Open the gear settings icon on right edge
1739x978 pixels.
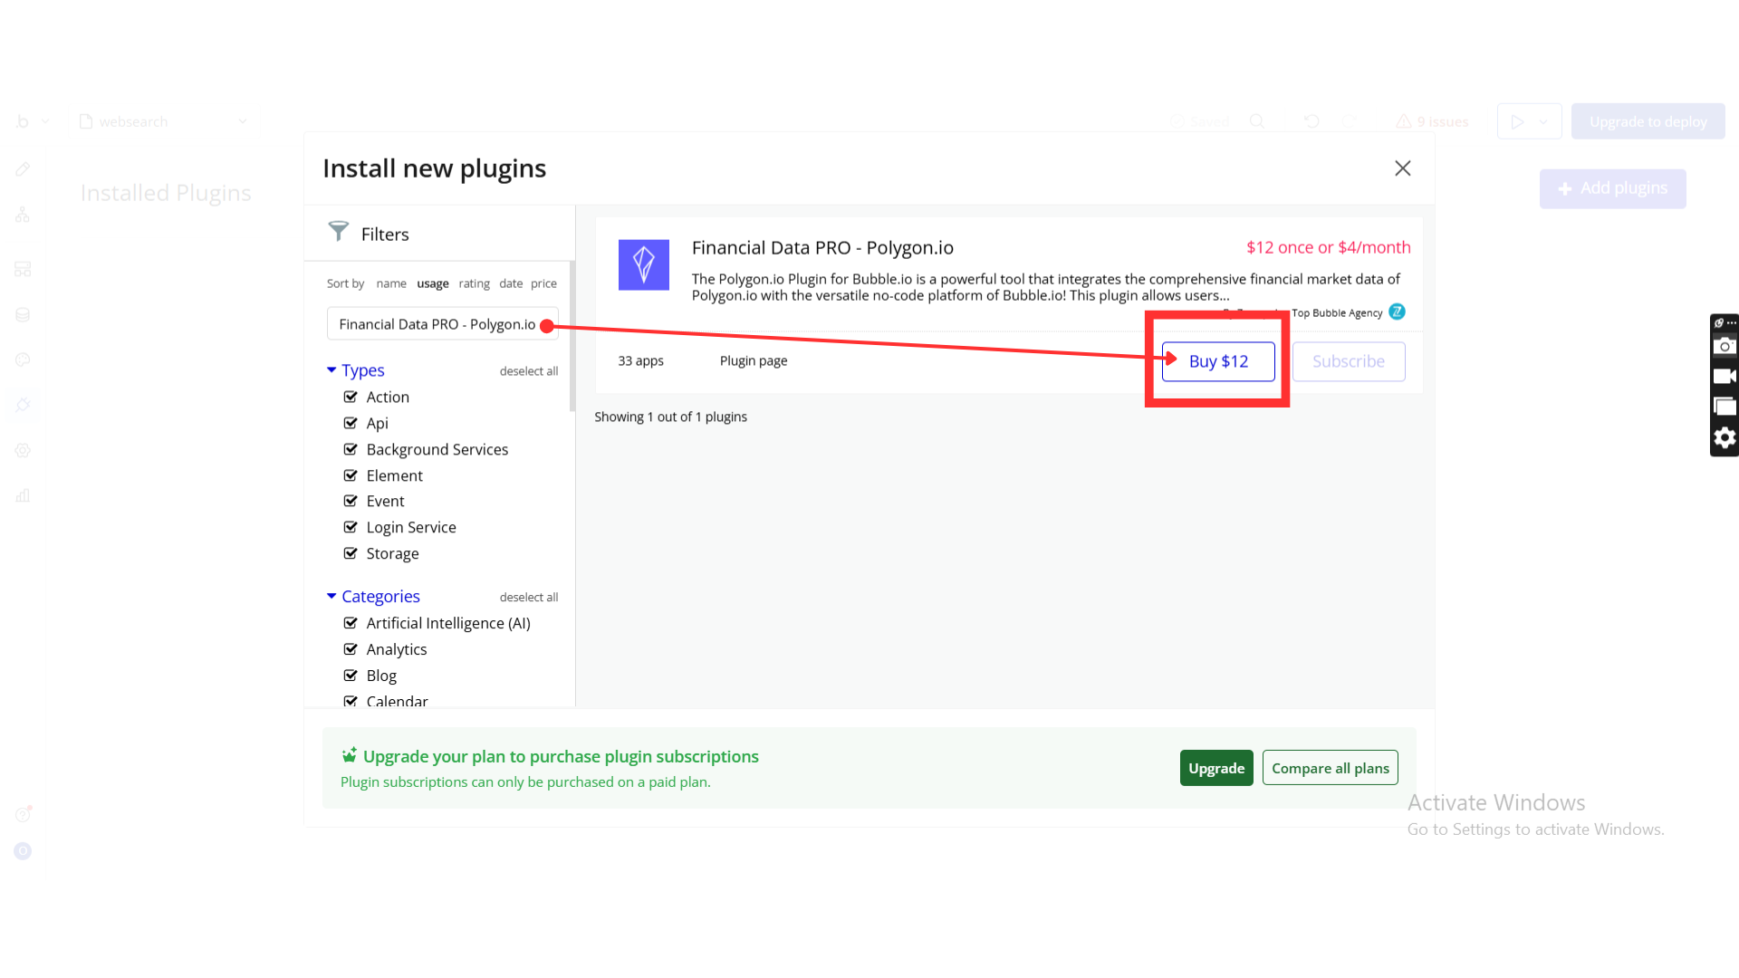1724,438
